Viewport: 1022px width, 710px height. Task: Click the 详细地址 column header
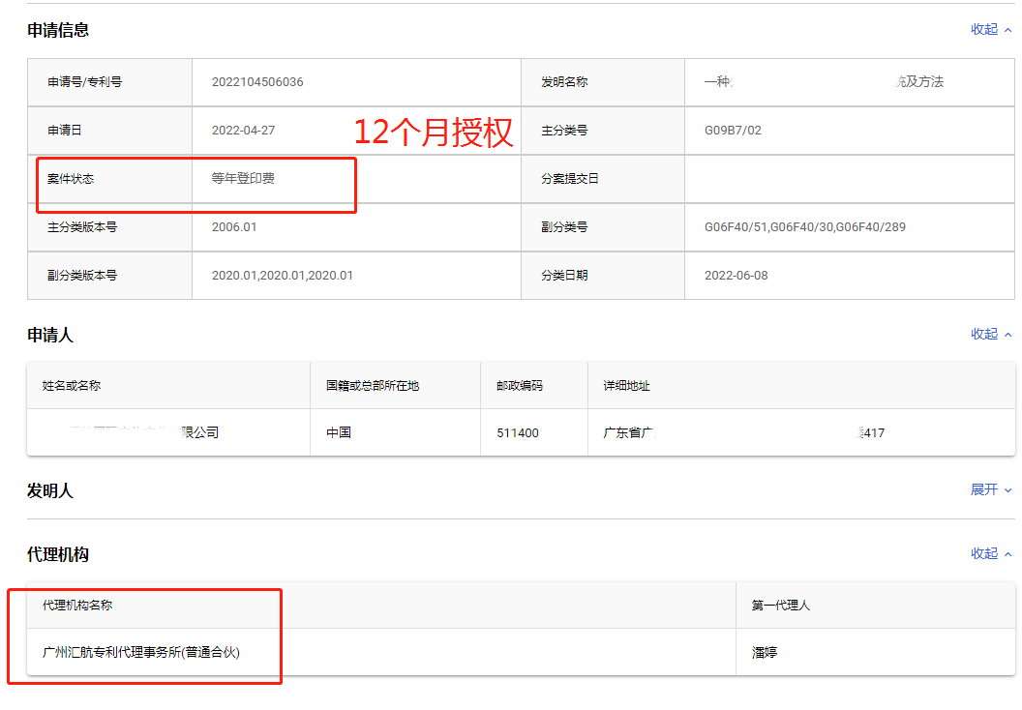[801, 386]
